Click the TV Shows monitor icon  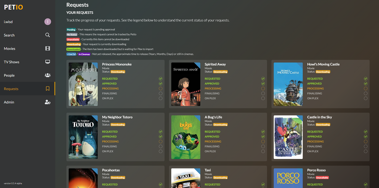pyautogui.click(x=47, y=62)
